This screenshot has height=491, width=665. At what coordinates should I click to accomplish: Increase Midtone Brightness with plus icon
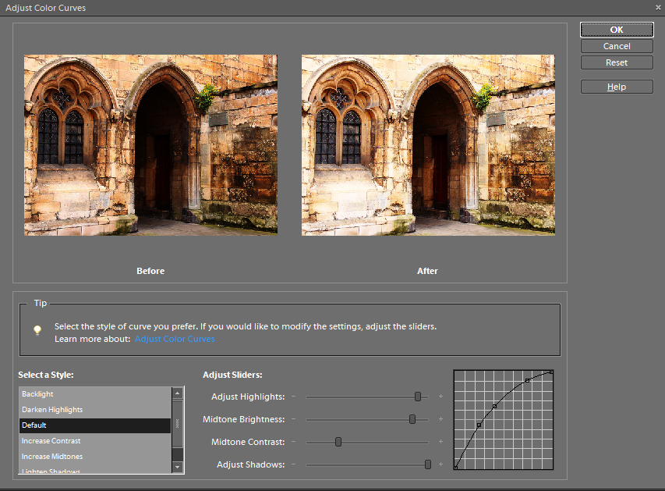point(440,419)
